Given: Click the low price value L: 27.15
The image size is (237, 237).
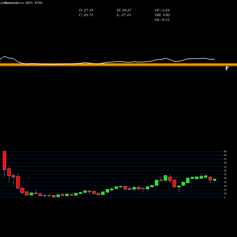Looking at the screenshot, I should [124, 15].
